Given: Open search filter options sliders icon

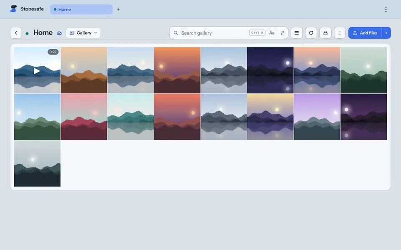Looking at the screenshot, I should click(282, 33).
